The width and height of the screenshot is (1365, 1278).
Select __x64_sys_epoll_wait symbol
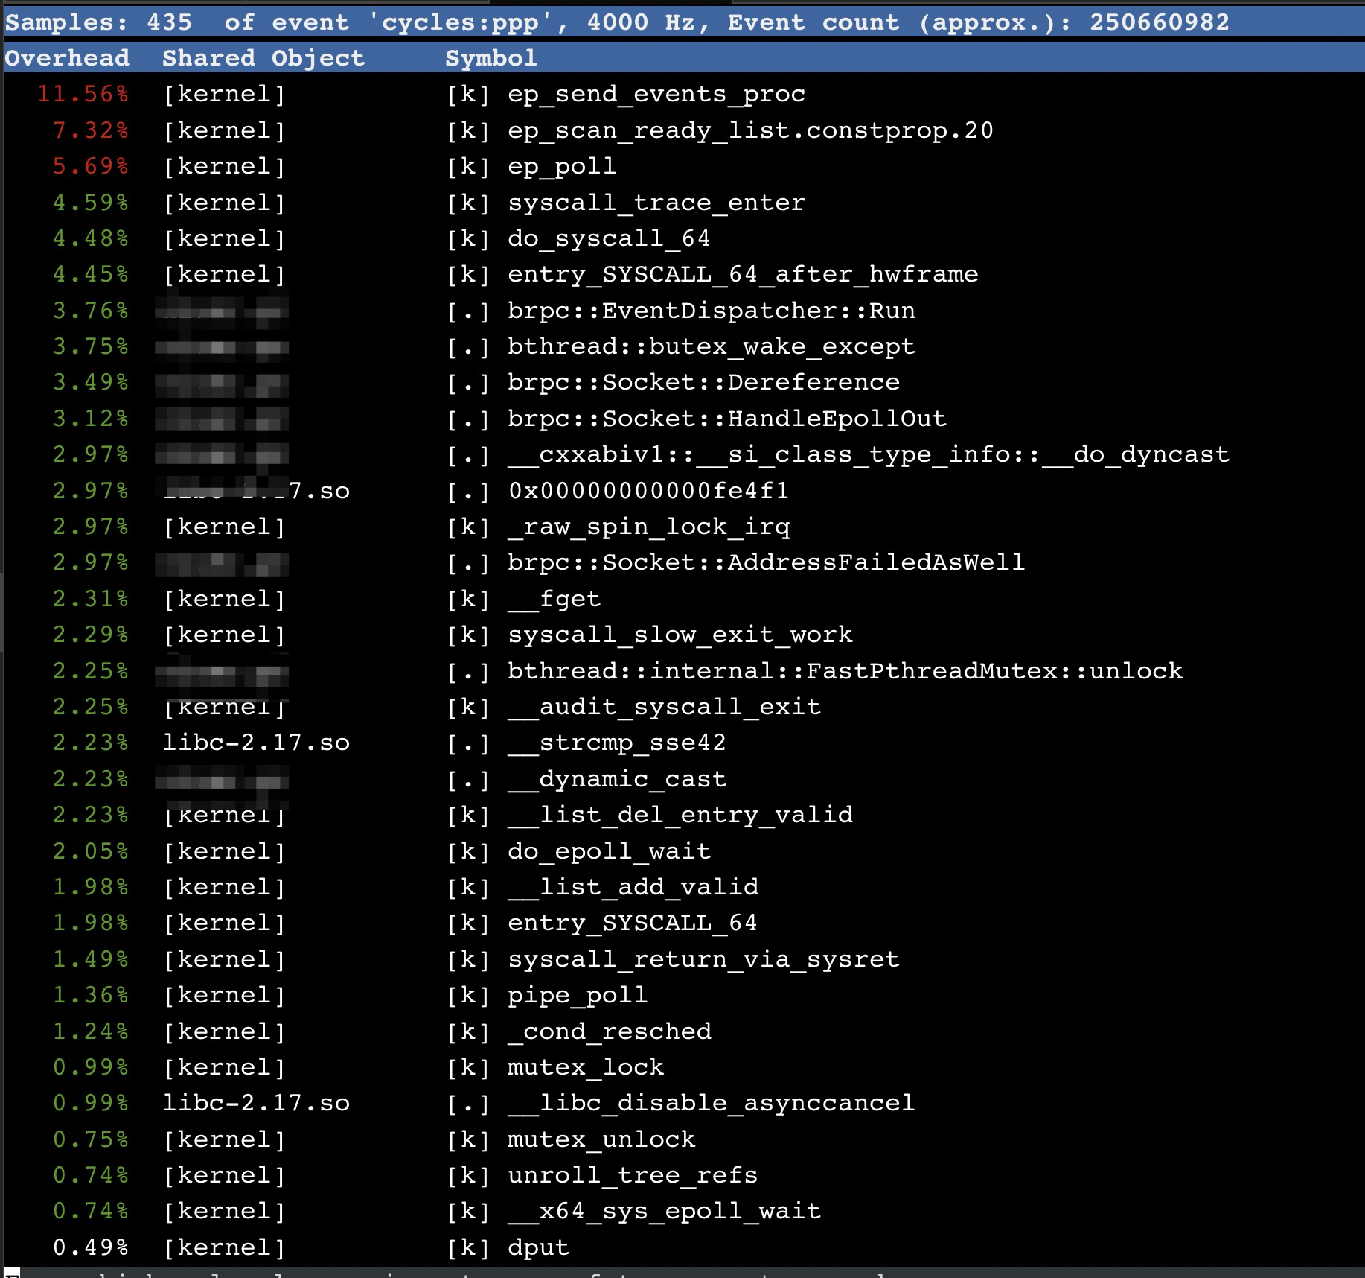pyautogui.click(x=664, y=1211)
